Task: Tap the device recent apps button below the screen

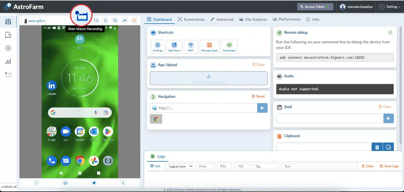Action: 94,183
